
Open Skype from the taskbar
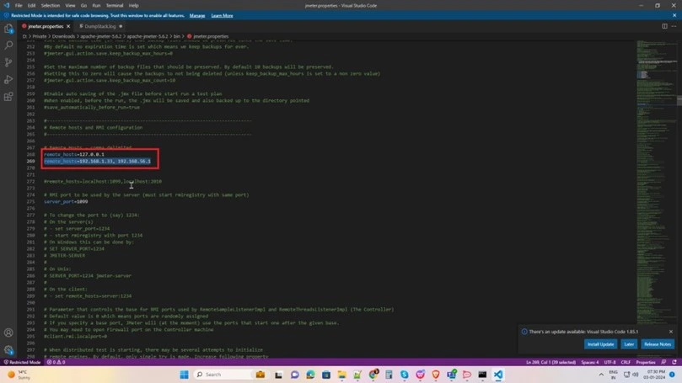click(x=405, y=375)
